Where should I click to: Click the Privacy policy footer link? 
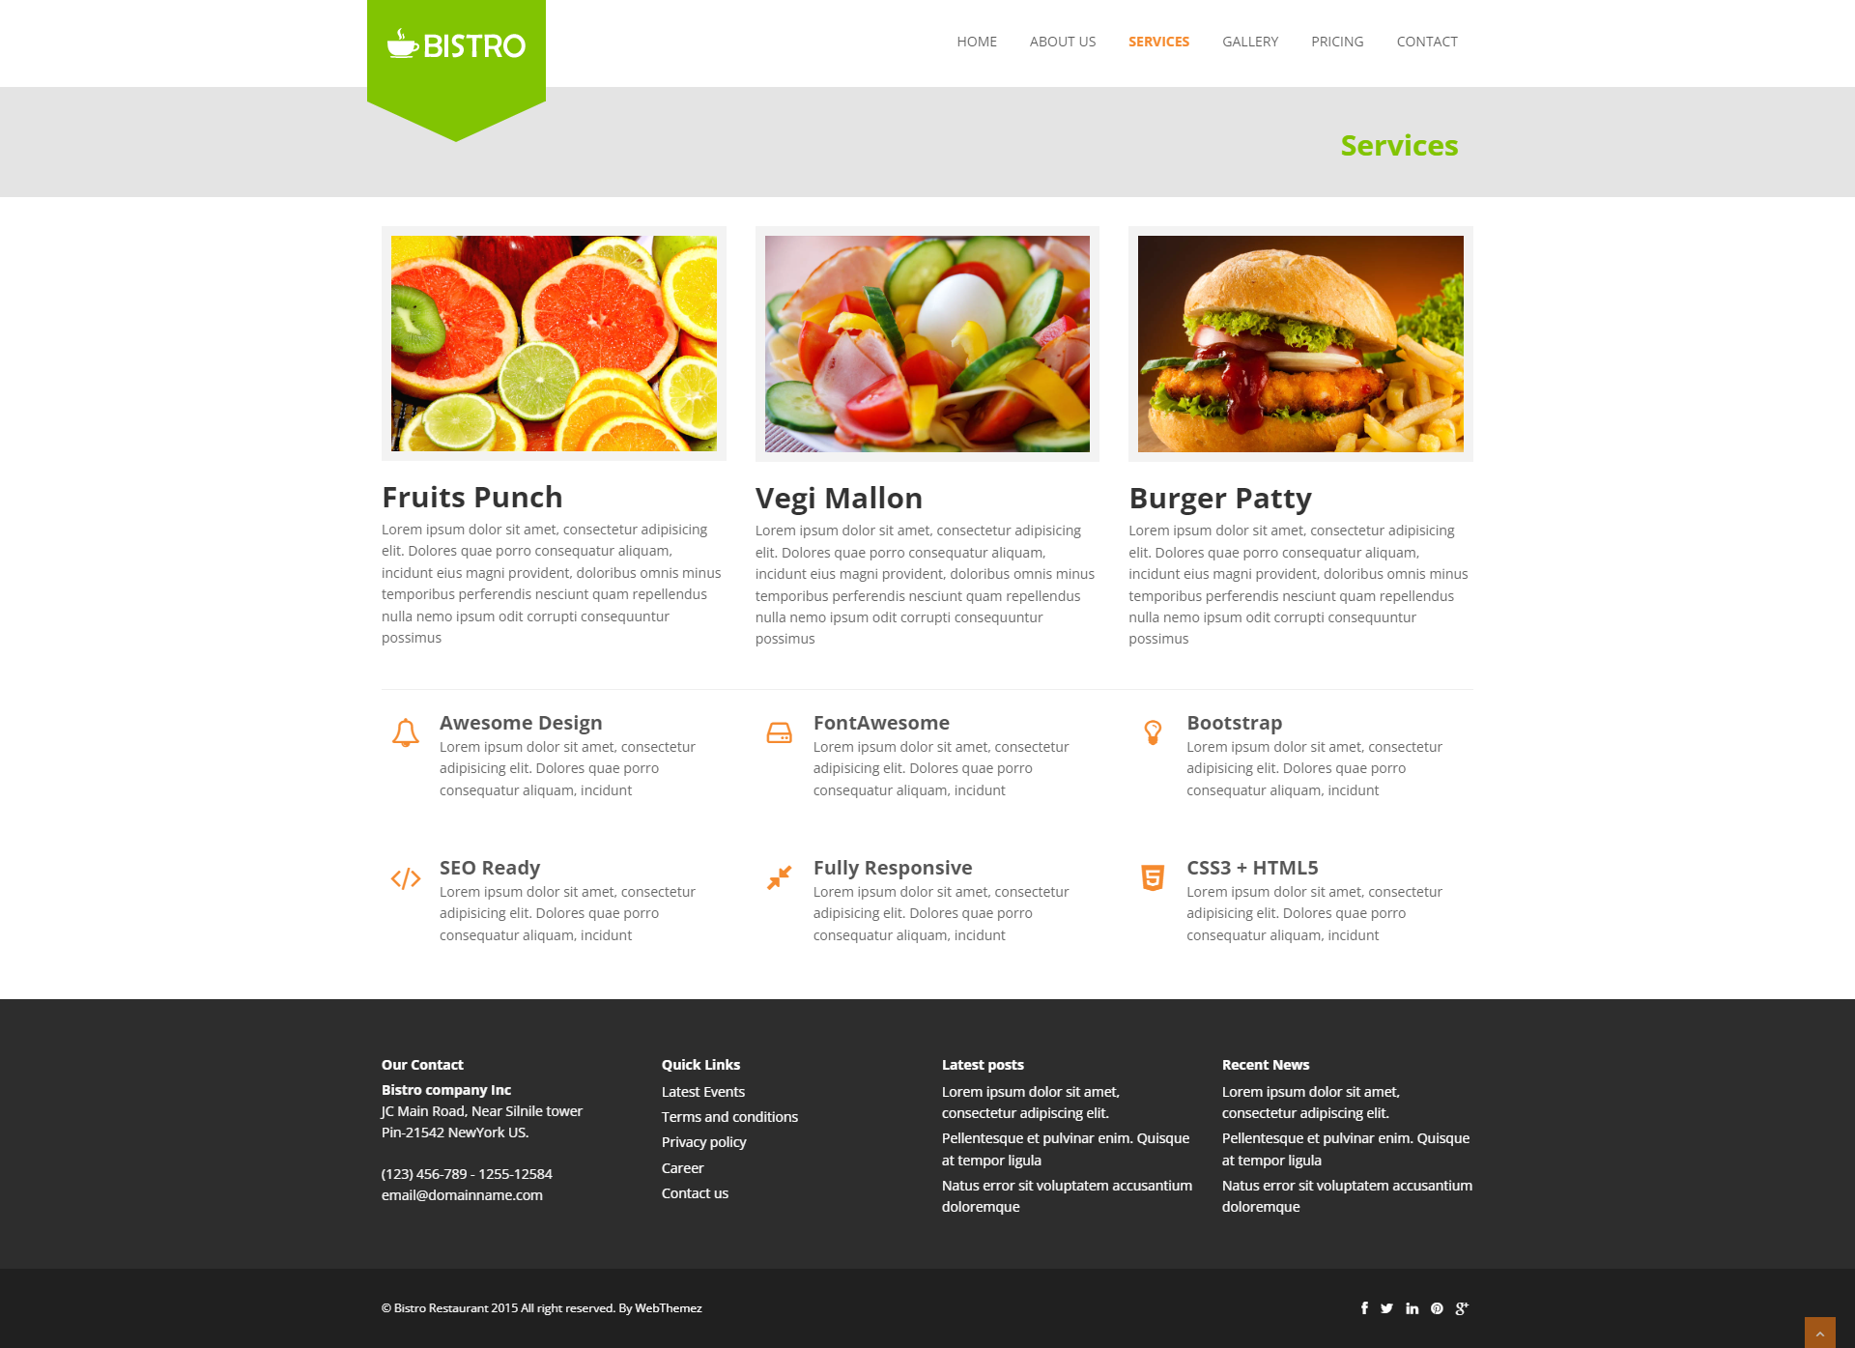(704, 1142)
